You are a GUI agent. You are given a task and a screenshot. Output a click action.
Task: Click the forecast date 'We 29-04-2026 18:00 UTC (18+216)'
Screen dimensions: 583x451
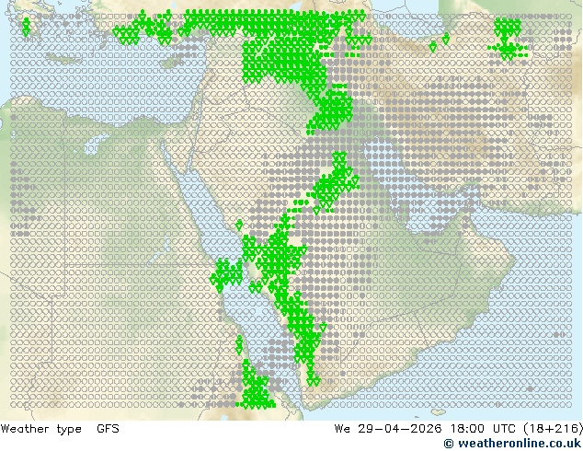point(458,429)
